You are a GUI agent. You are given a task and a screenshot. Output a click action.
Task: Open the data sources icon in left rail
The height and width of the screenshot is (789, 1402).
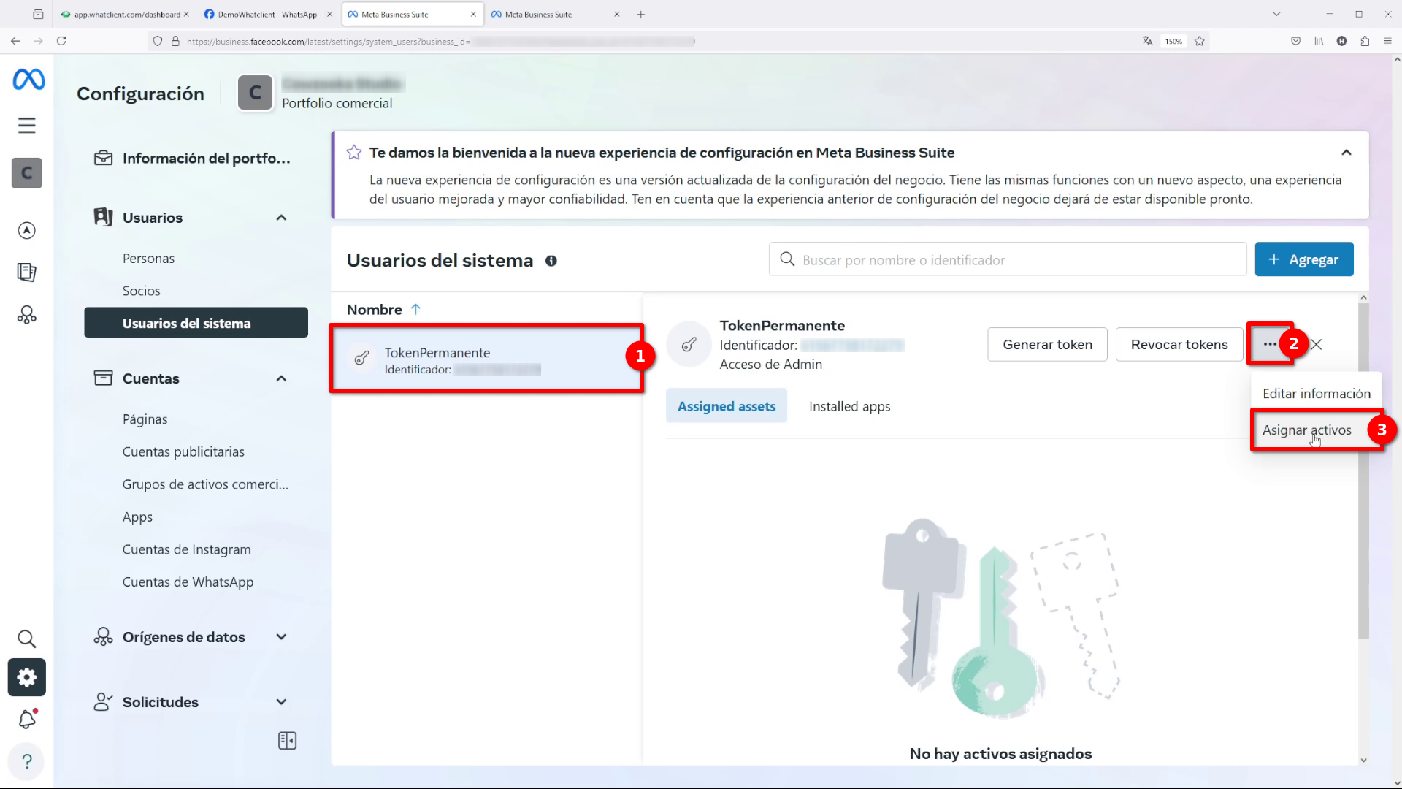(27, 315)
